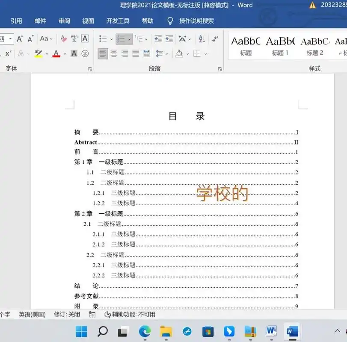
Task: Open the font size dropdown
Action: point(11,39)
